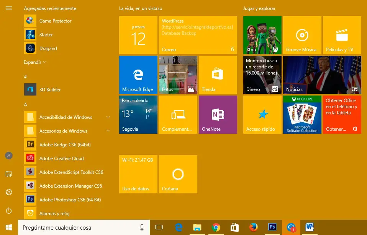Open Settings gear in left sidebar
Image resolution: width=367 pixels, height=235 pixels.
[9, 192]
